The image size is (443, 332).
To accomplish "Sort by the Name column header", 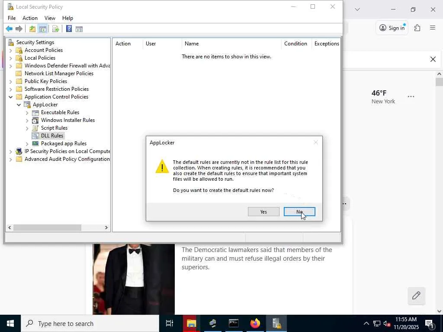I will click(x=231, y=44).
